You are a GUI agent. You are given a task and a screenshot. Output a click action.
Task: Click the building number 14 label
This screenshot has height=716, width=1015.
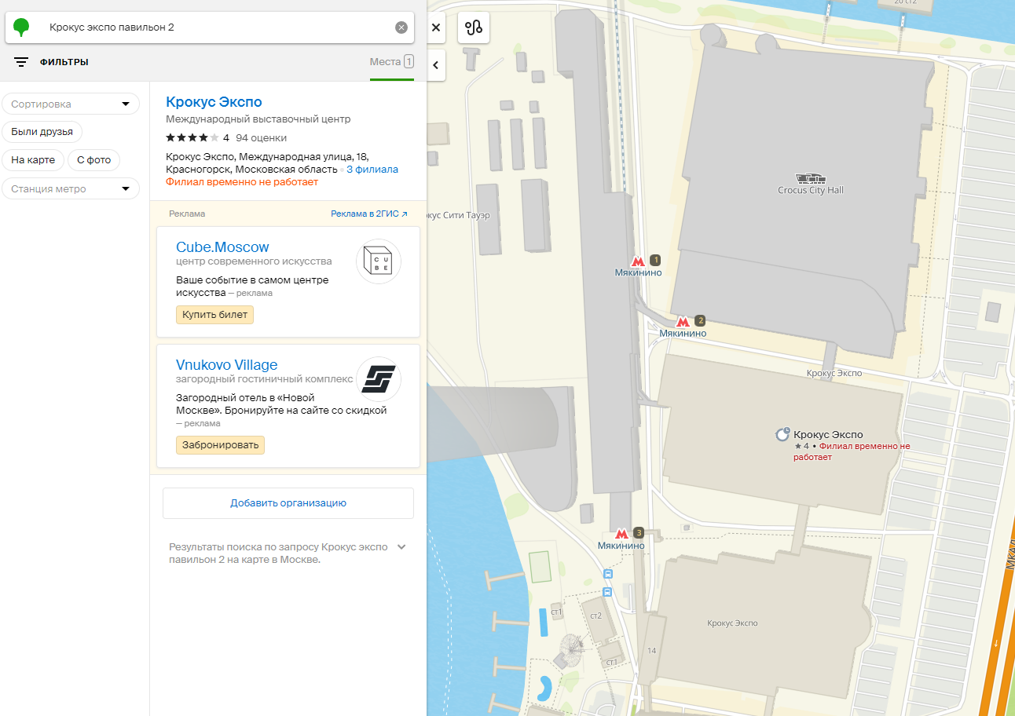click(651, 651)
